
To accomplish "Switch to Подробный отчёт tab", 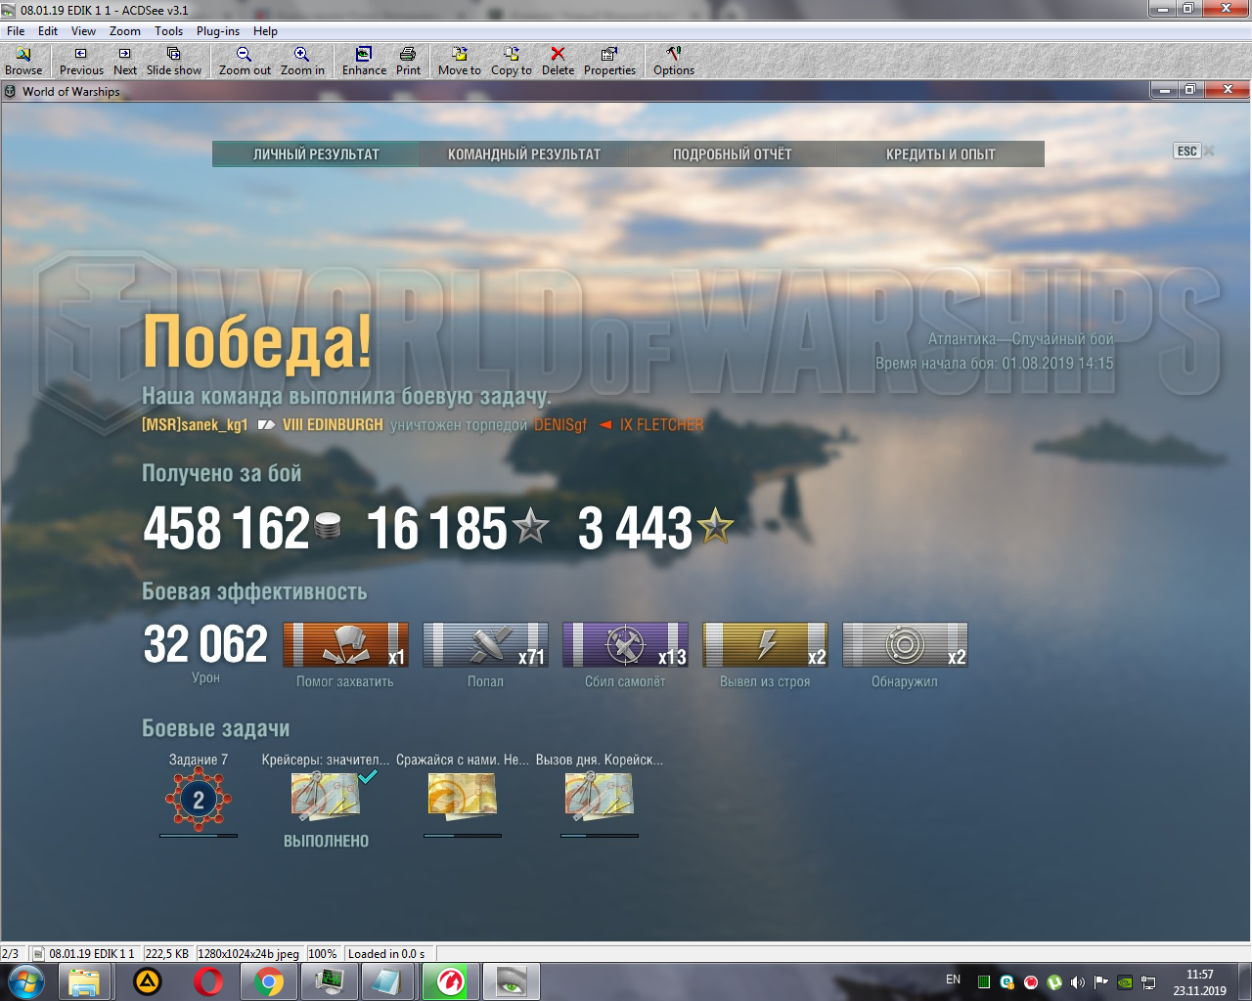I will 733,154.
